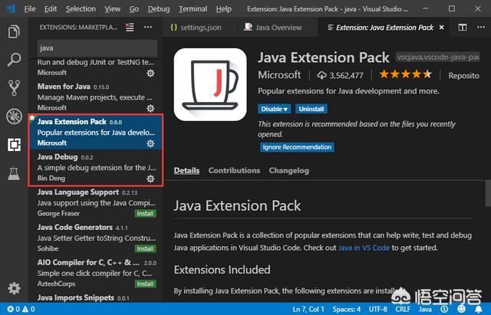Open the Search view in activity bar

[x=14, y=60]
